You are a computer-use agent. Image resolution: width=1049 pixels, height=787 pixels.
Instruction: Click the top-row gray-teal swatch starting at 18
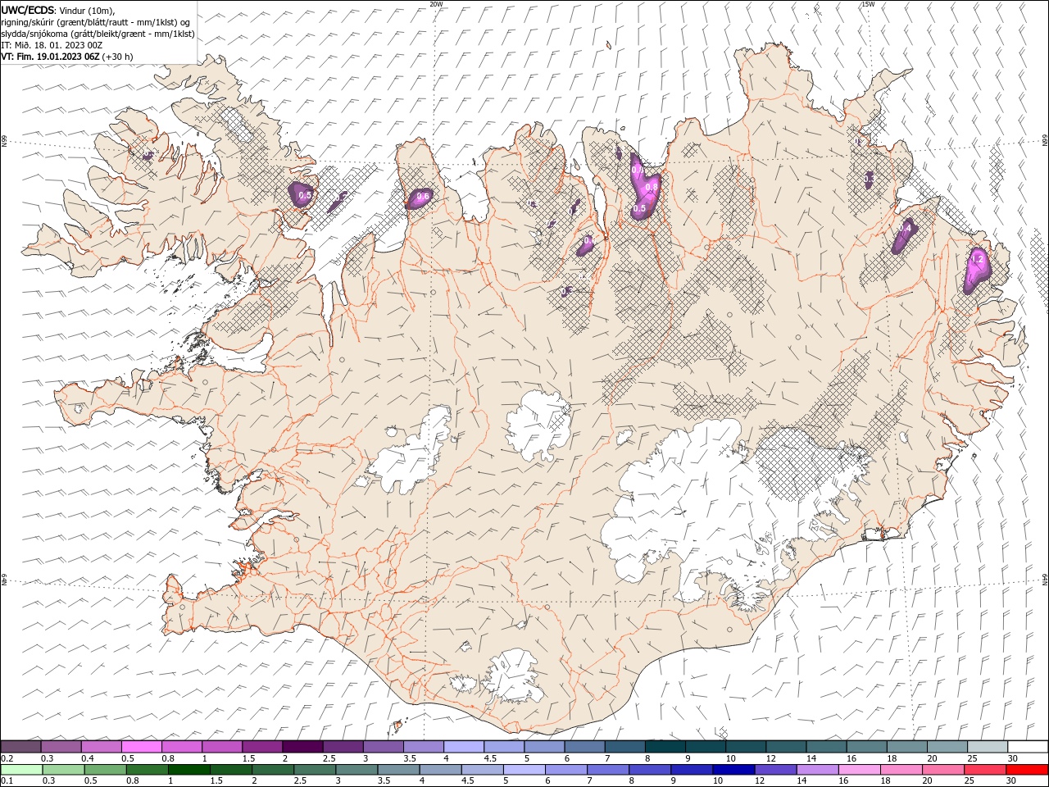click(907, 746)
